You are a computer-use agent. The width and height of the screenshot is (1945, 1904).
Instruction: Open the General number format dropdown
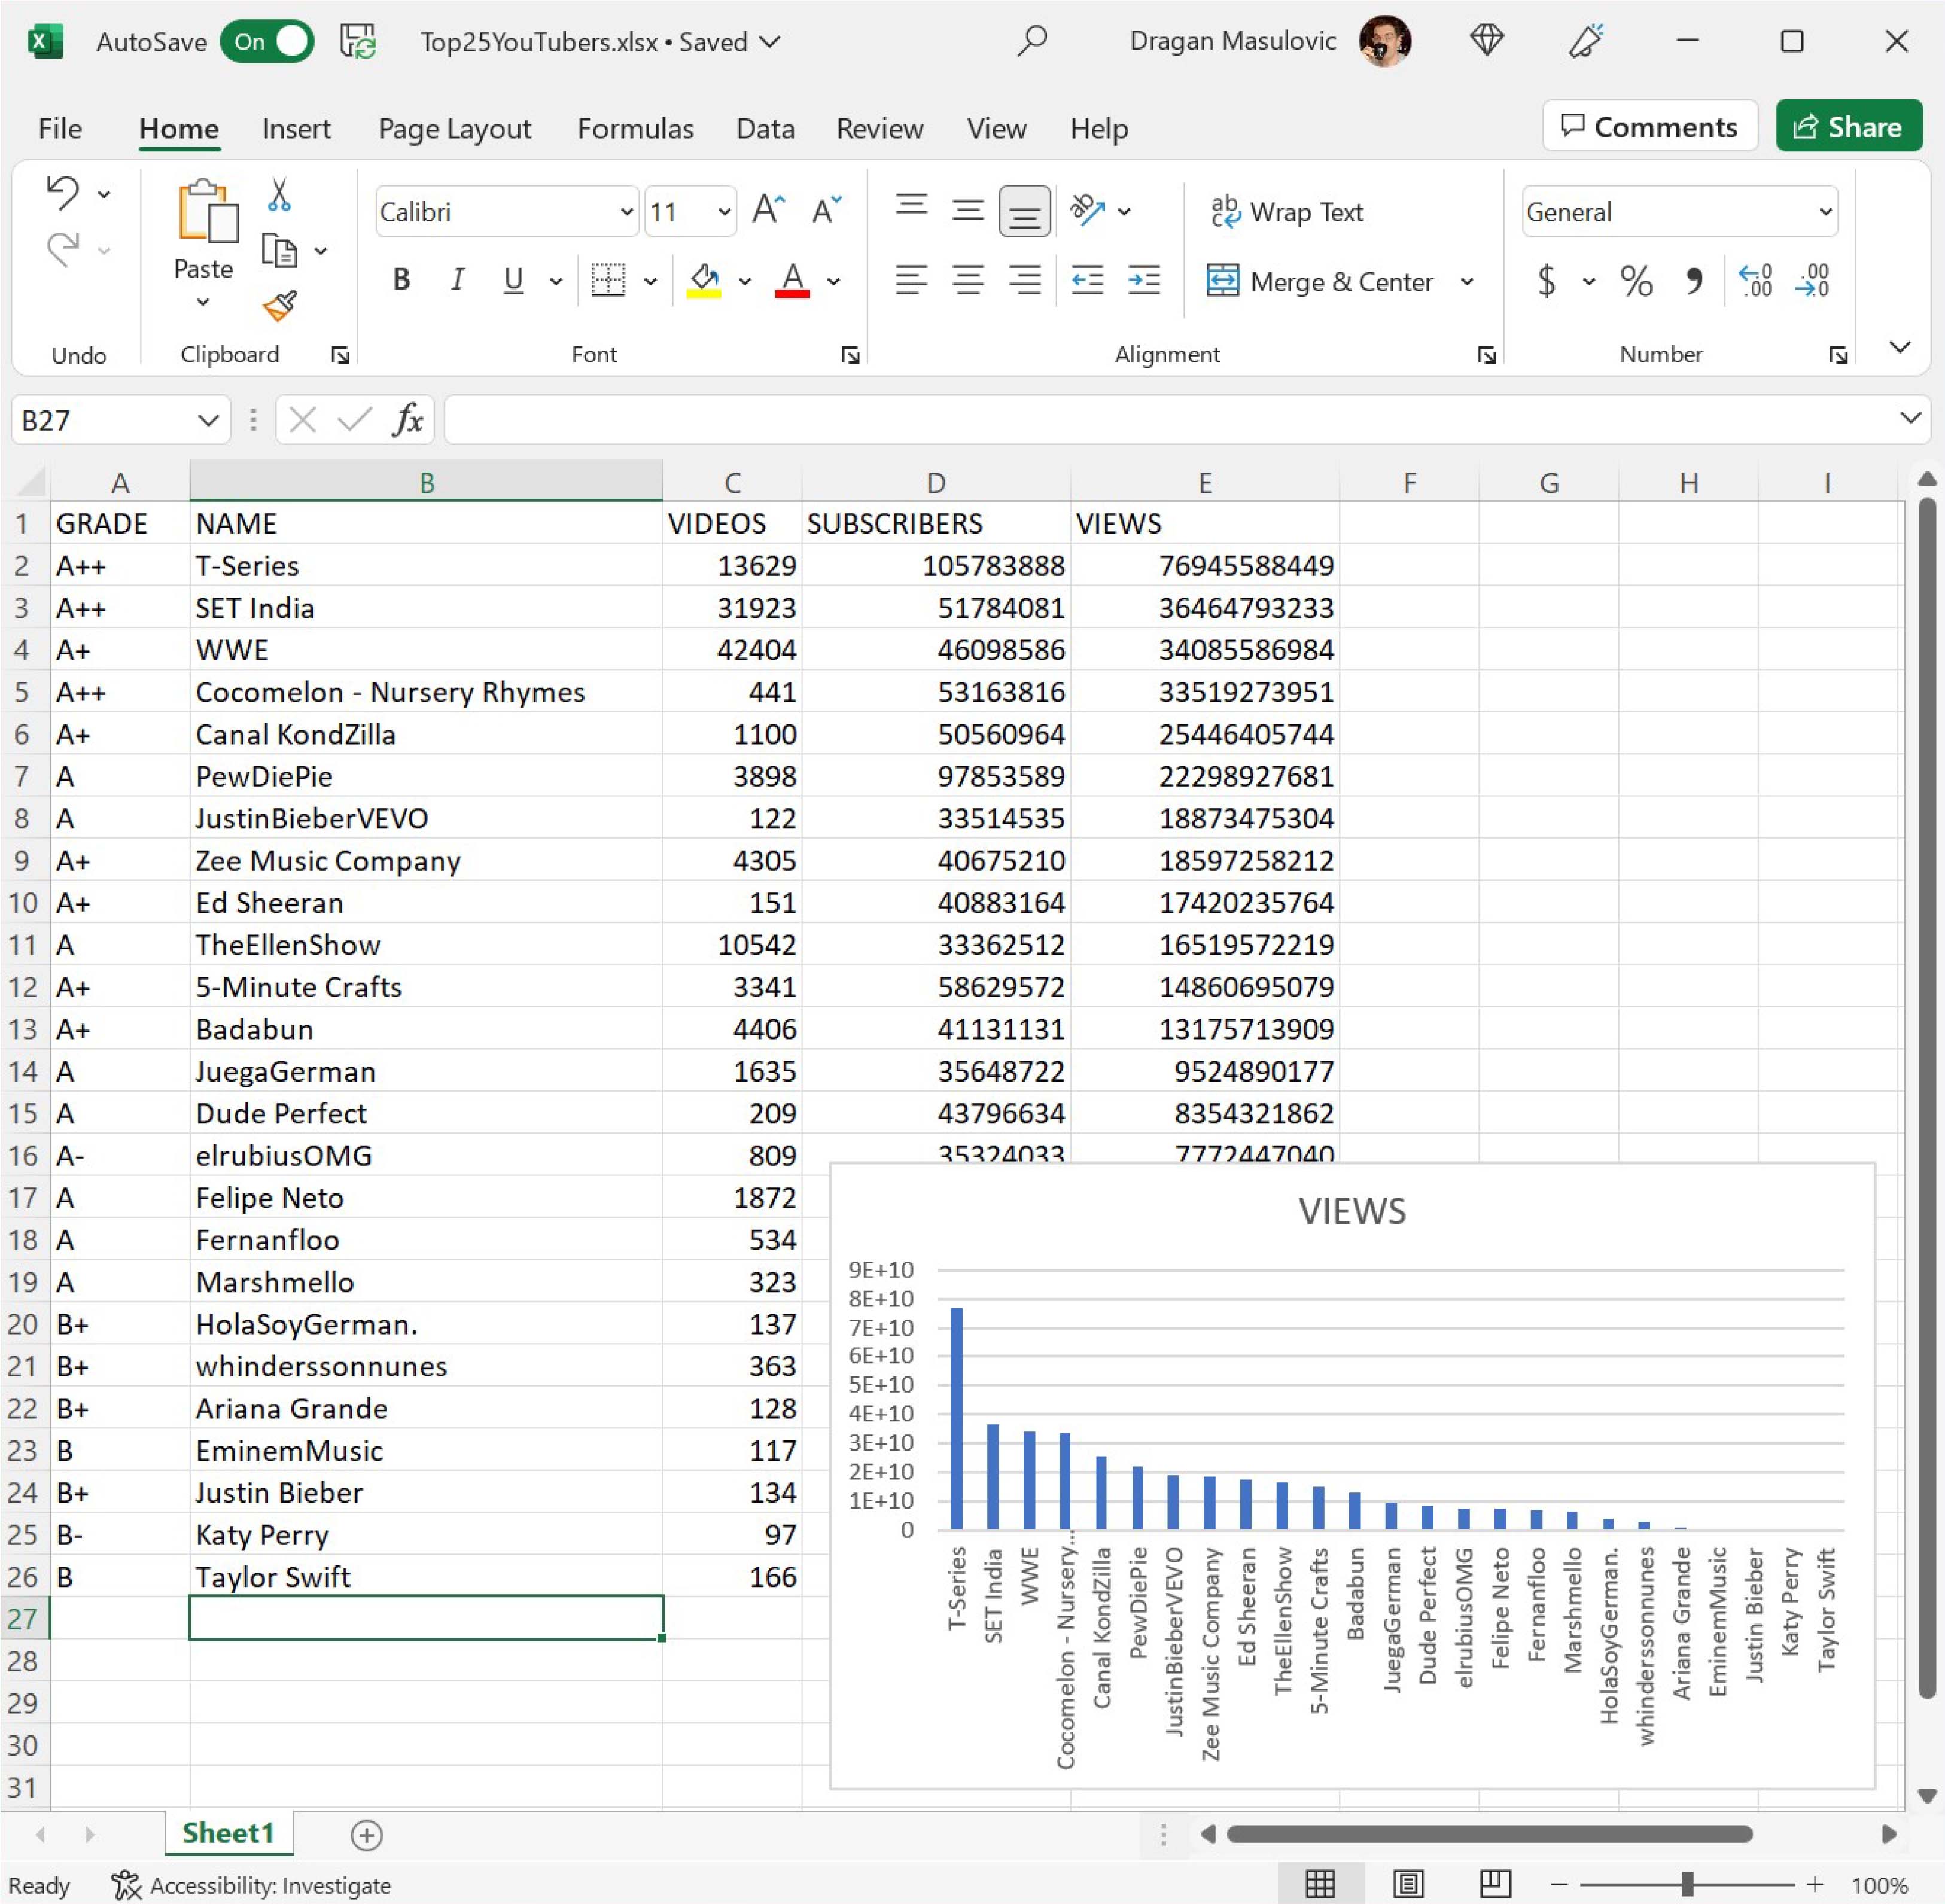[1825, 212]
